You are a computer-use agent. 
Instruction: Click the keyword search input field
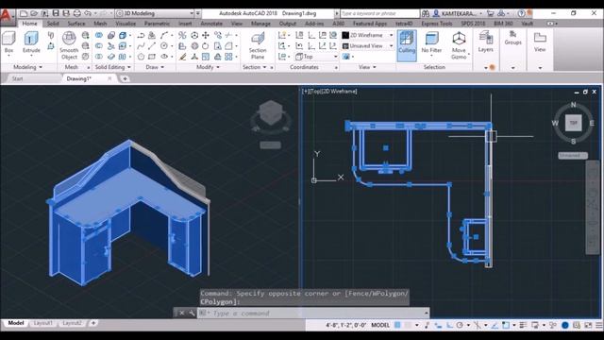point(379,13)
